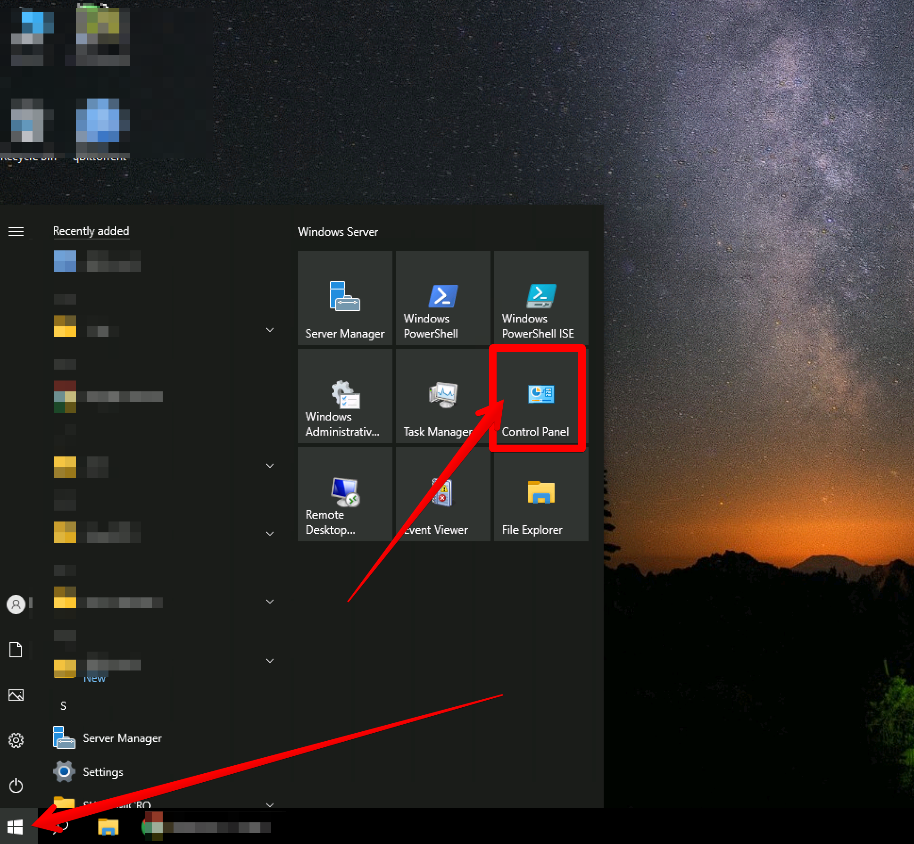The width and height of the screenshot is (914, 844).
Task: Open Windows Administrative Tools tile
Action: point(345,396)
